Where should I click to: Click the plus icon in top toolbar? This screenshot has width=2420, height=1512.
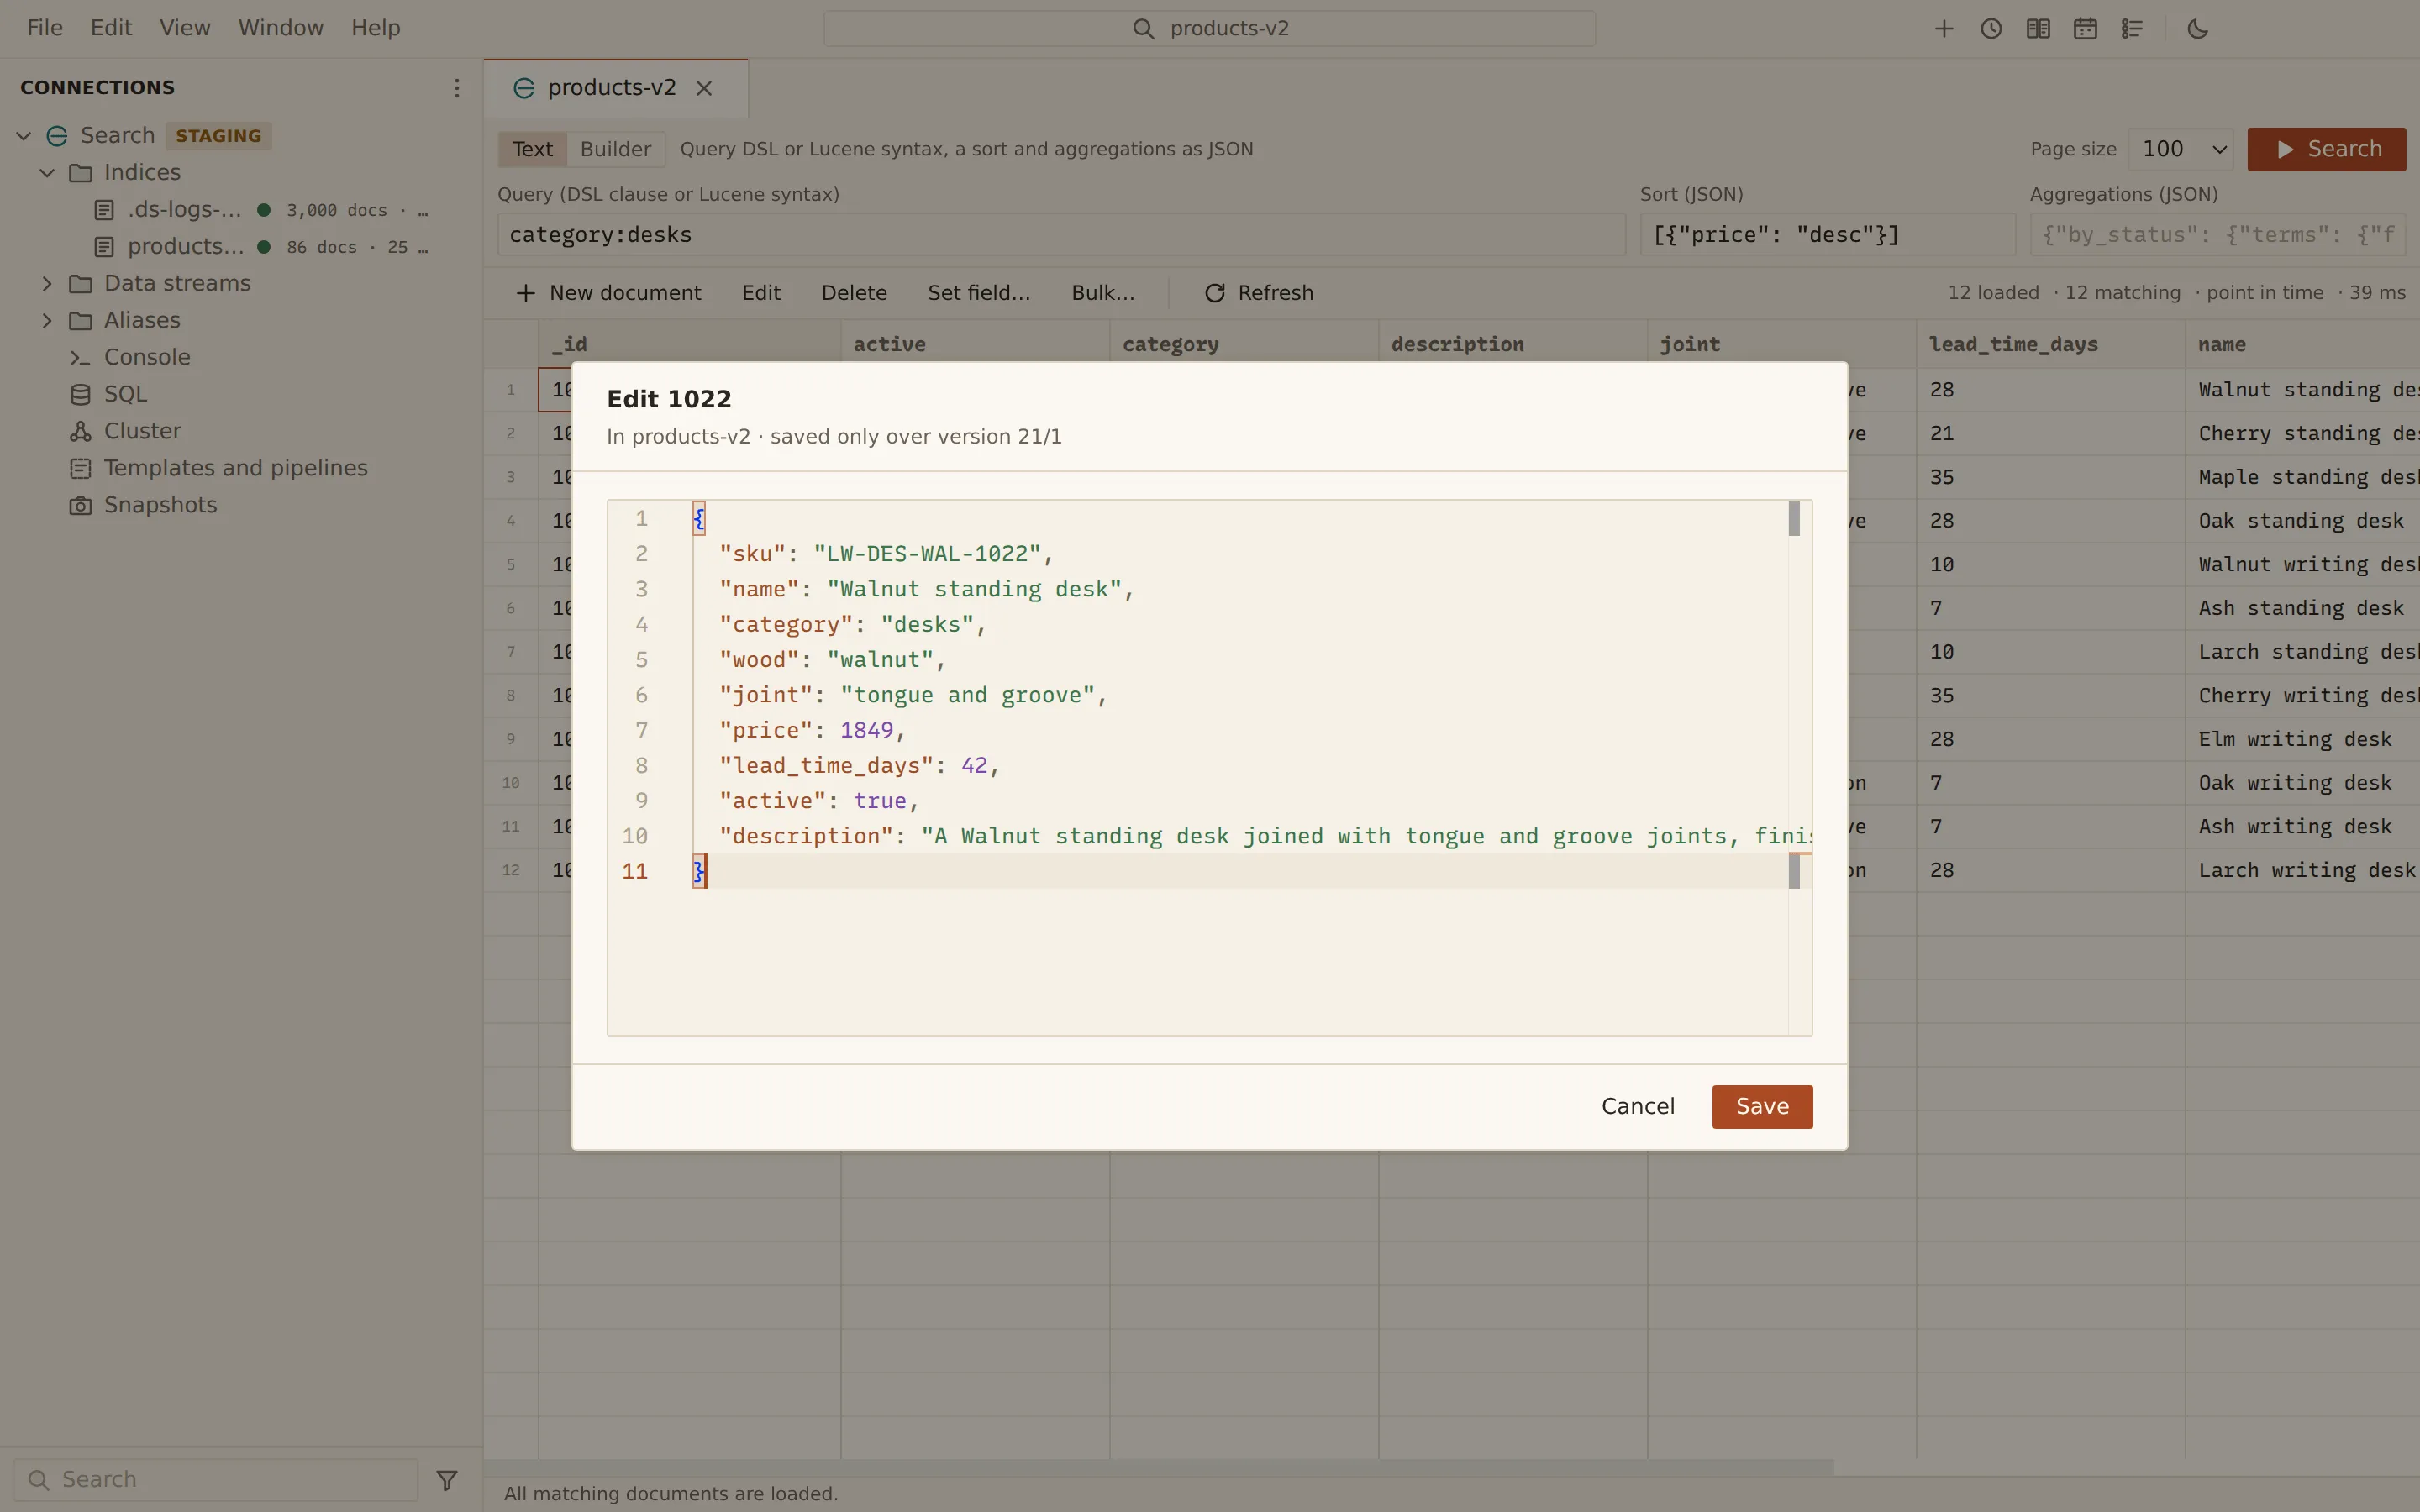coord(1944,29)
